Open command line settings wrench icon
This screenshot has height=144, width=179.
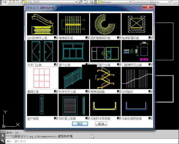3,141
